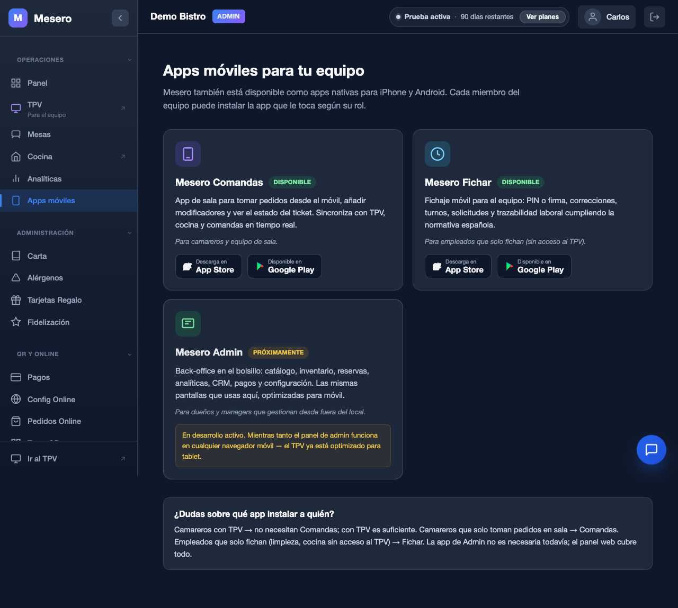
Task: Go to Mesas in the sidebar
Action: [x=69, y=134]
